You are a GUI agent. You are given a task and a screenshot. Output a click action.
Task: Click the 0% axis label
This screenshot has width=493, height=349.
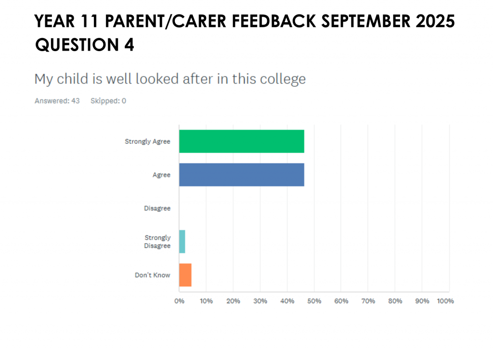[179, 301]
